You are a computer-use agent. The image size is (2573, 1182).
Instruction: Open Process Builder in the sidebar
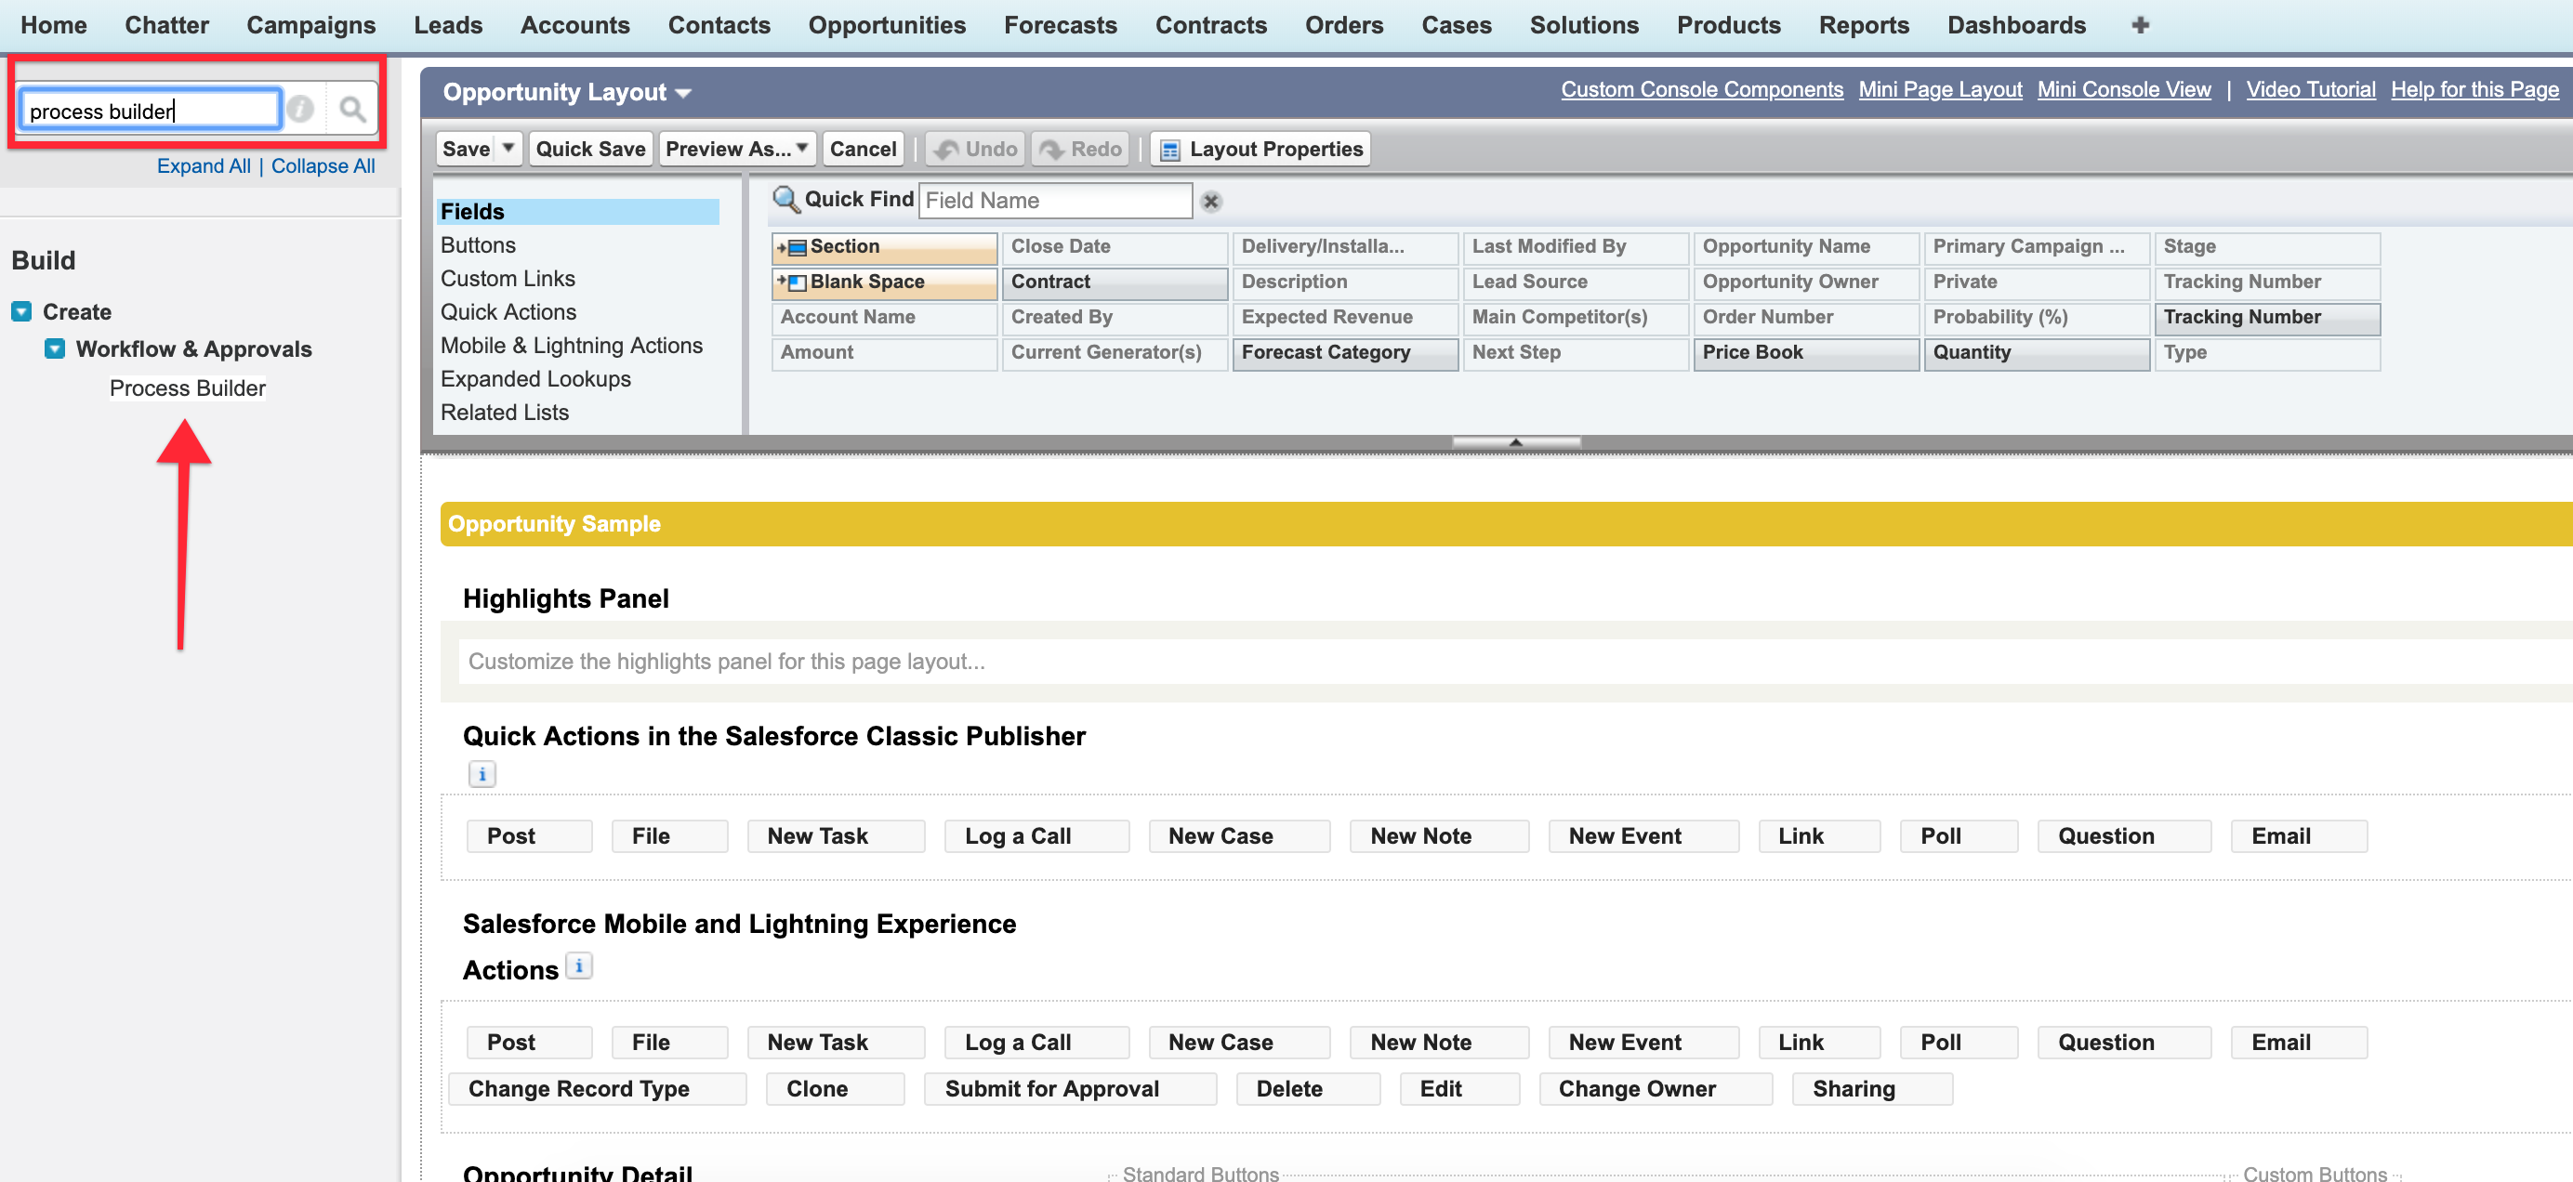point(187,388)
